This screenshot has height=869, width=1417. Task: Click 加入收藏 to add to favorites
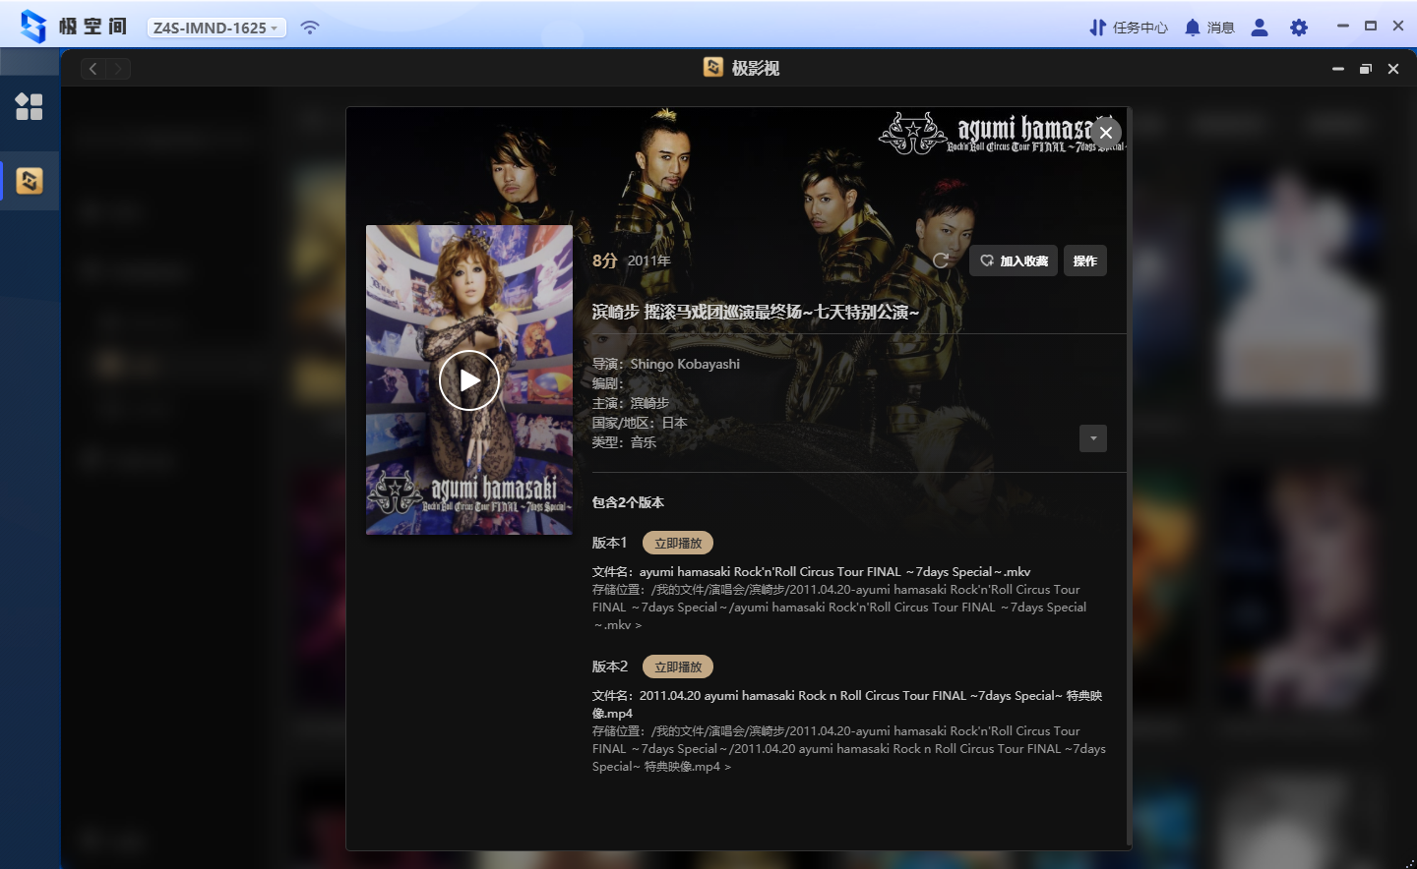coord(1014,261)
